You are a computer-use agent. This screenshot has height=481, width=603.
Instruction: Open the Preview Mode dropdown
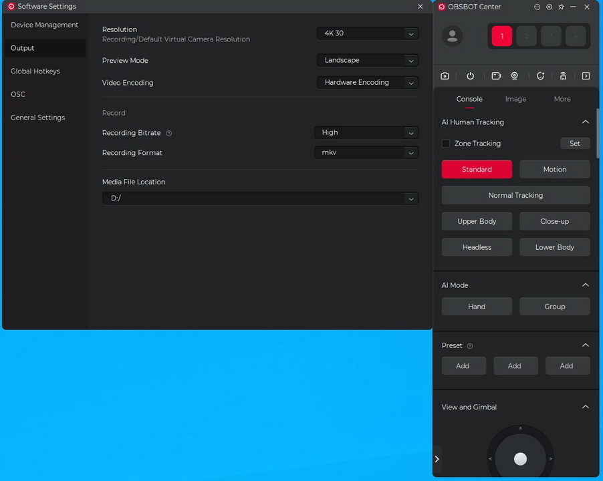[x=368, y=60]
